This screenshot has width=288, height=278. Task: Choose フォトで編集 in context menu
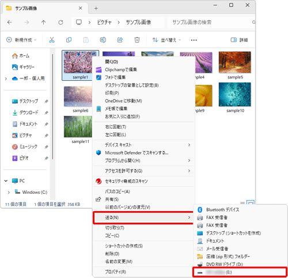tap(143, 77)
